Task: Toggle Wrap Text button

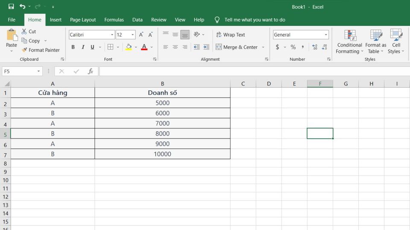Action: pos(231,34)
